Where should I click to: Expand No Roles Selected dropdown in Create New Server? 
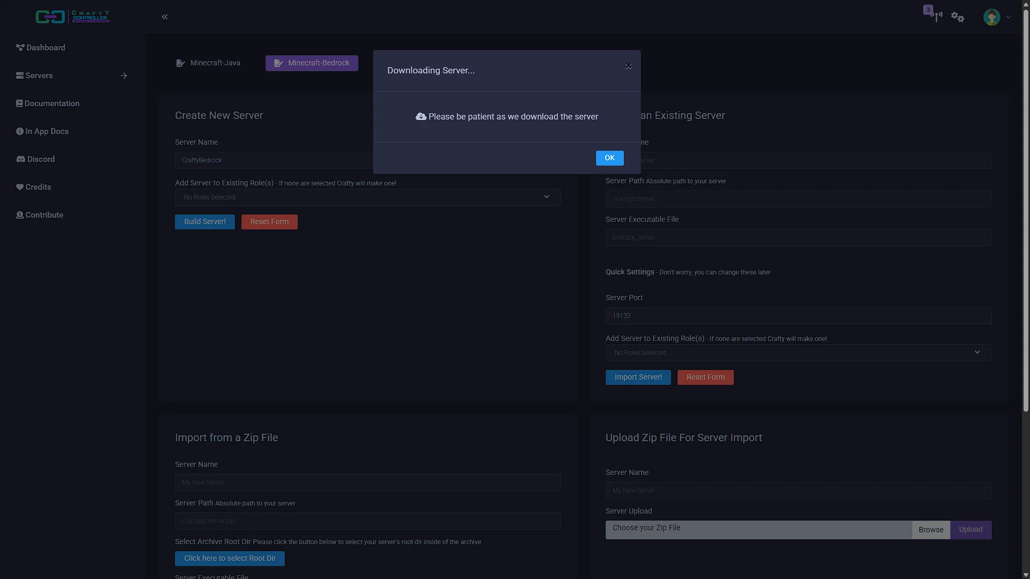click(x=368, y=197)
